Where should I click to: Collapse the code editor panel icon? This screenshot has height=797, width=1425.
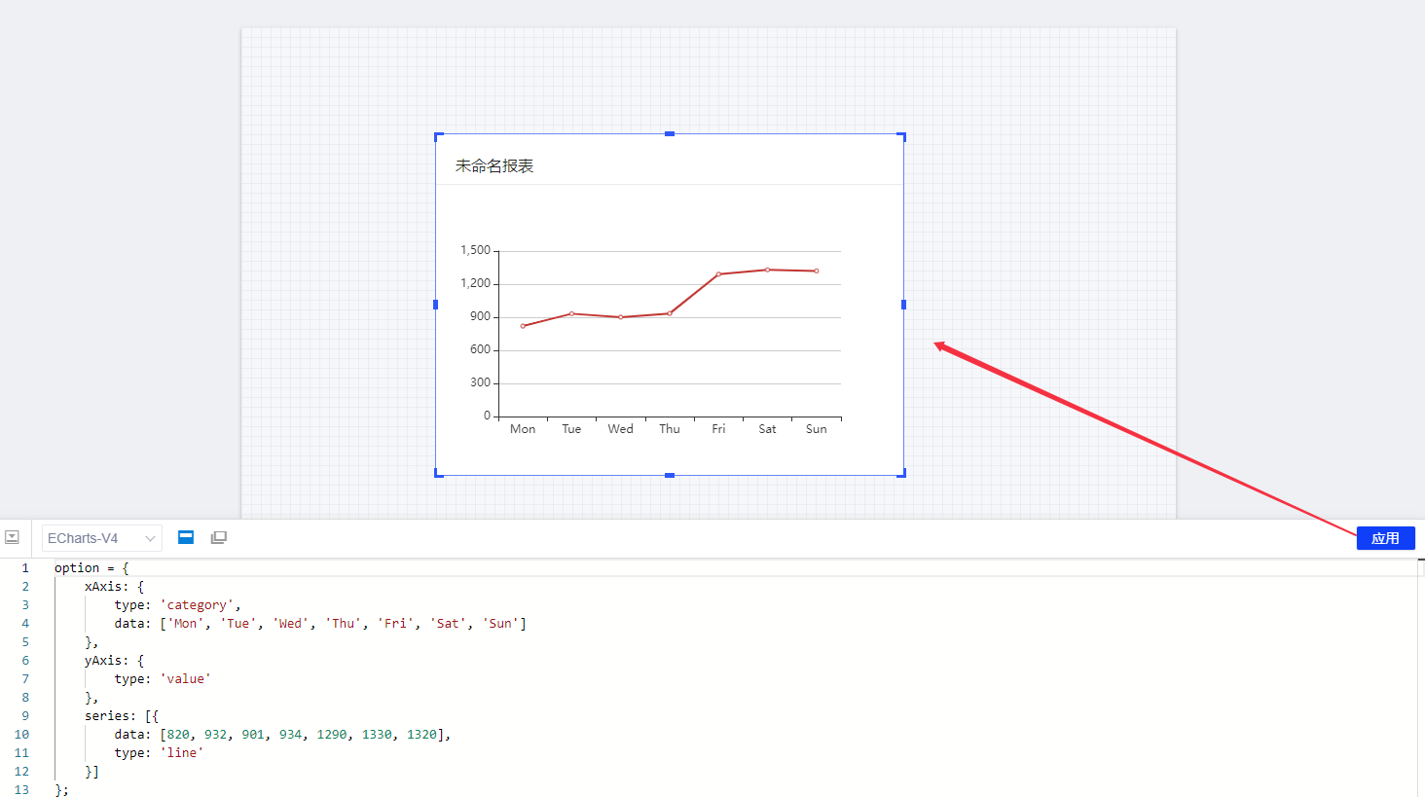[12, 537]
